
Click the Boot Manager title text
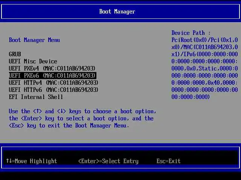click(117, 12)
